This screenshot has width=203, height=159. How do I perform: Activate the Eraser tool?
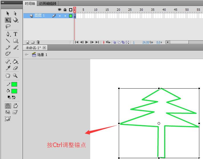click(15, 68)
